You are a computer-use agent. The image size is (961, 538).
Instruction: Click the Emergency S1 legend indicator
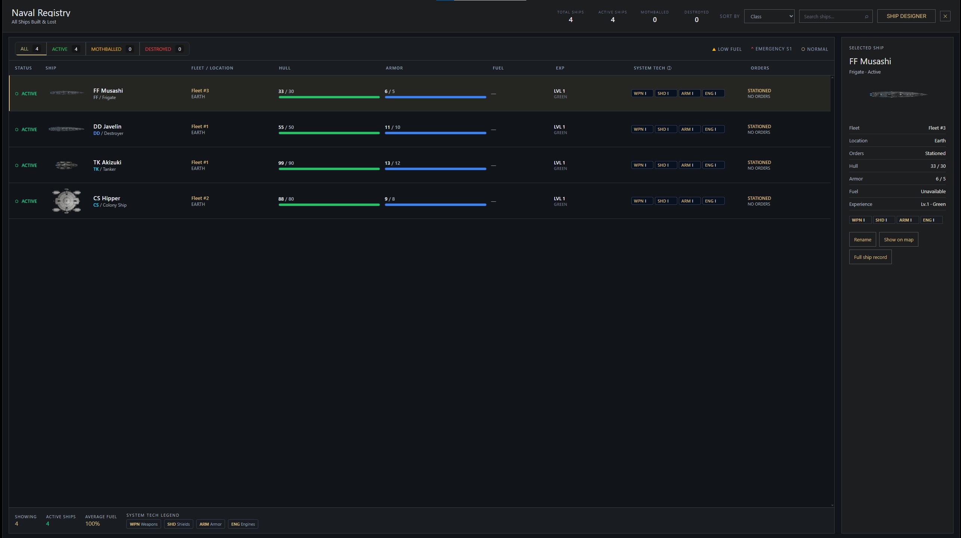(x=771, y=49)
